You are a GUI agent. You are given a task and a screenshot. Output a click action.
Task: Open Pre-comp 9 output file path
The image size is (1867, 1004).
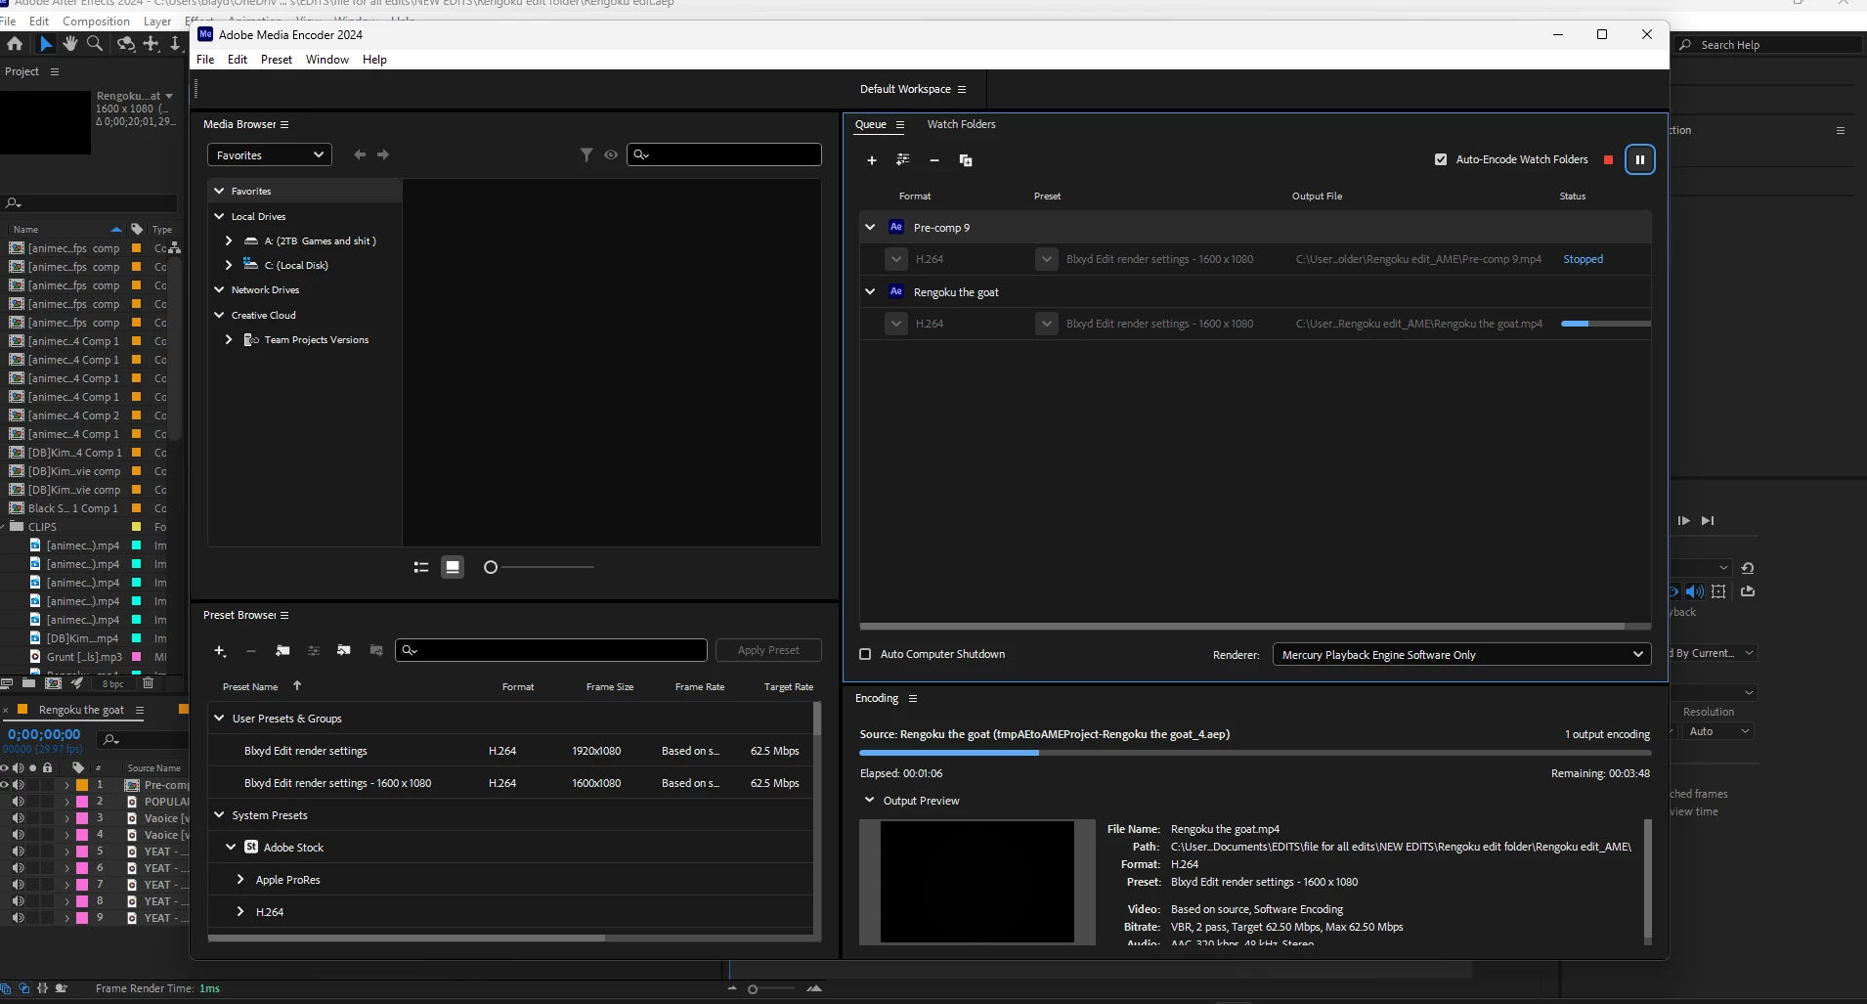click(x=1418, y=259)
